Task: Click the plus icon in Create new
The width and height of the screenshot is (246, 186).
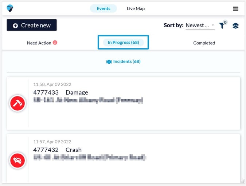Action: tap(15, 25)
